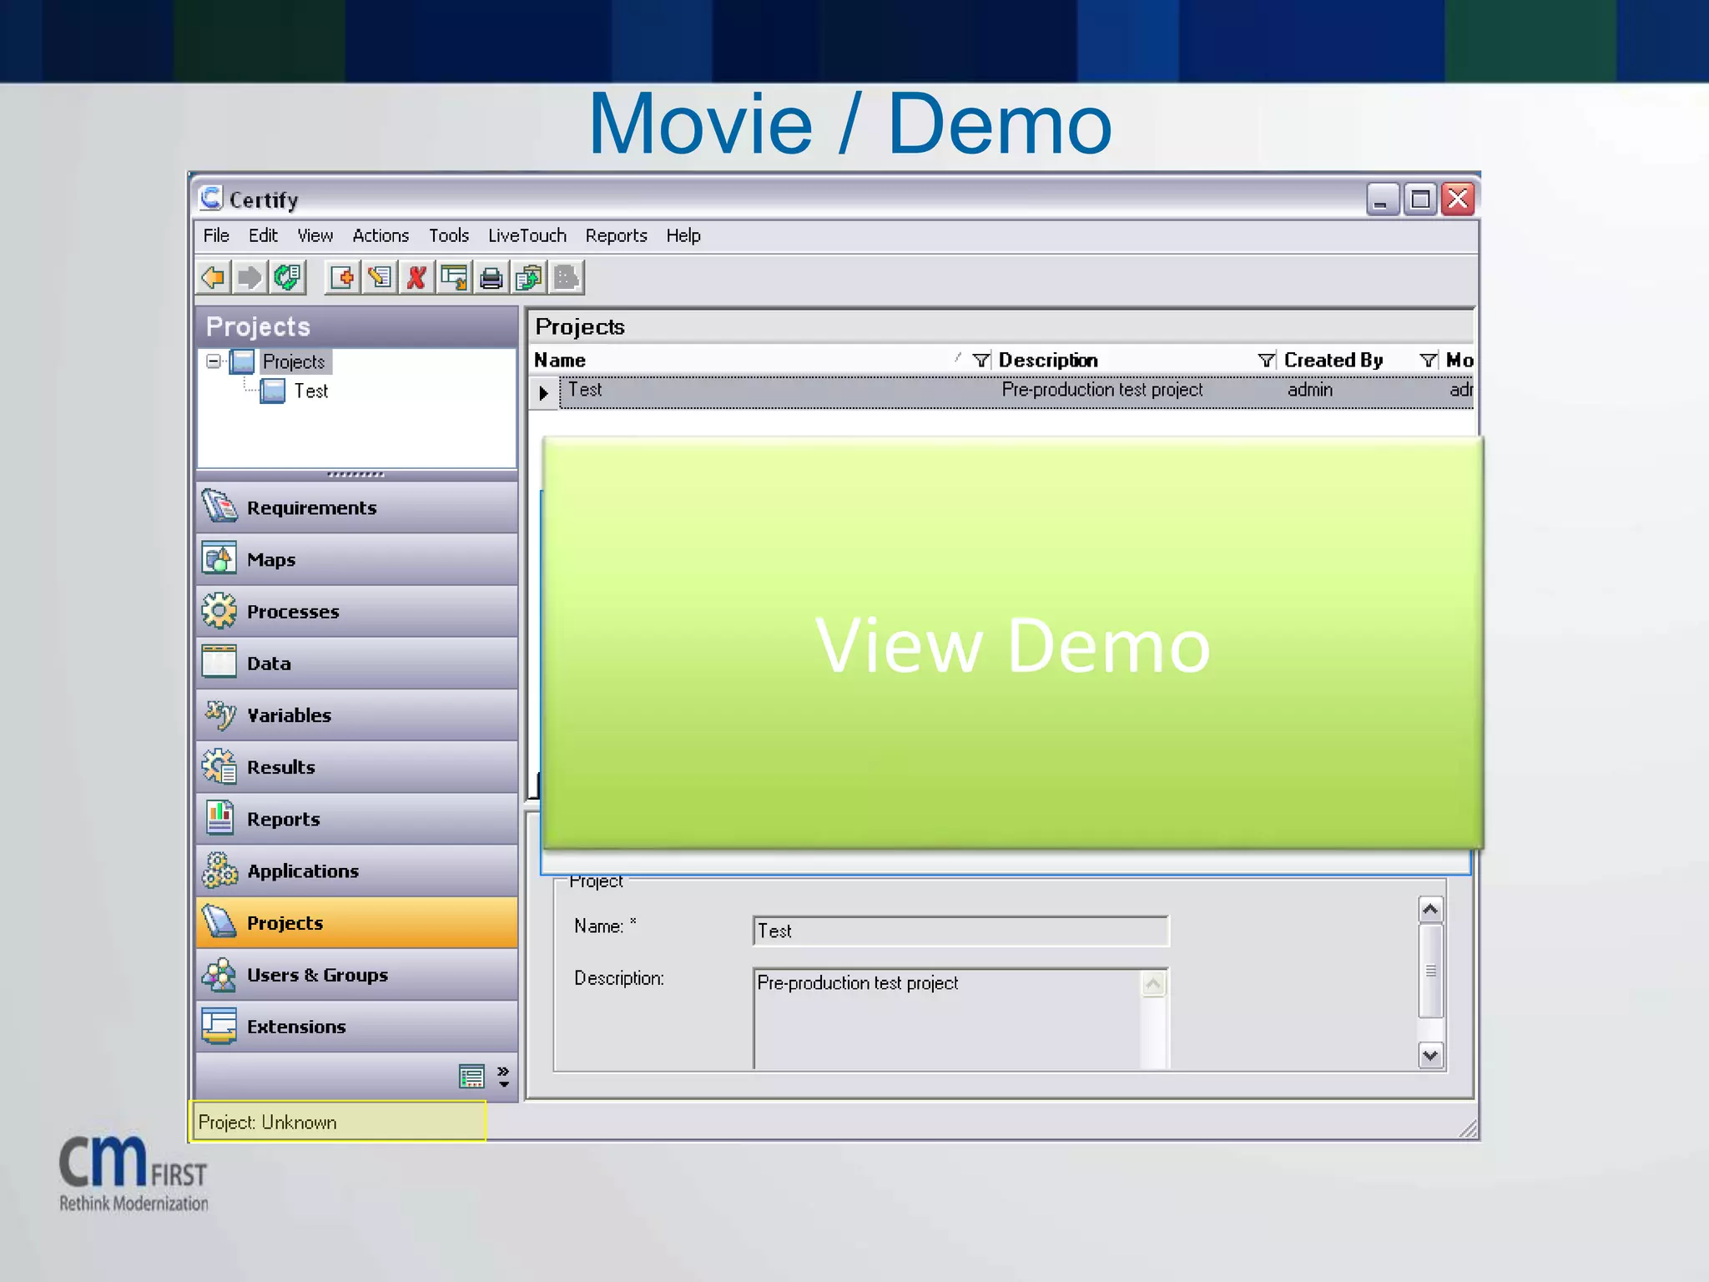Open the Created By column filter

coord(1428,360)
